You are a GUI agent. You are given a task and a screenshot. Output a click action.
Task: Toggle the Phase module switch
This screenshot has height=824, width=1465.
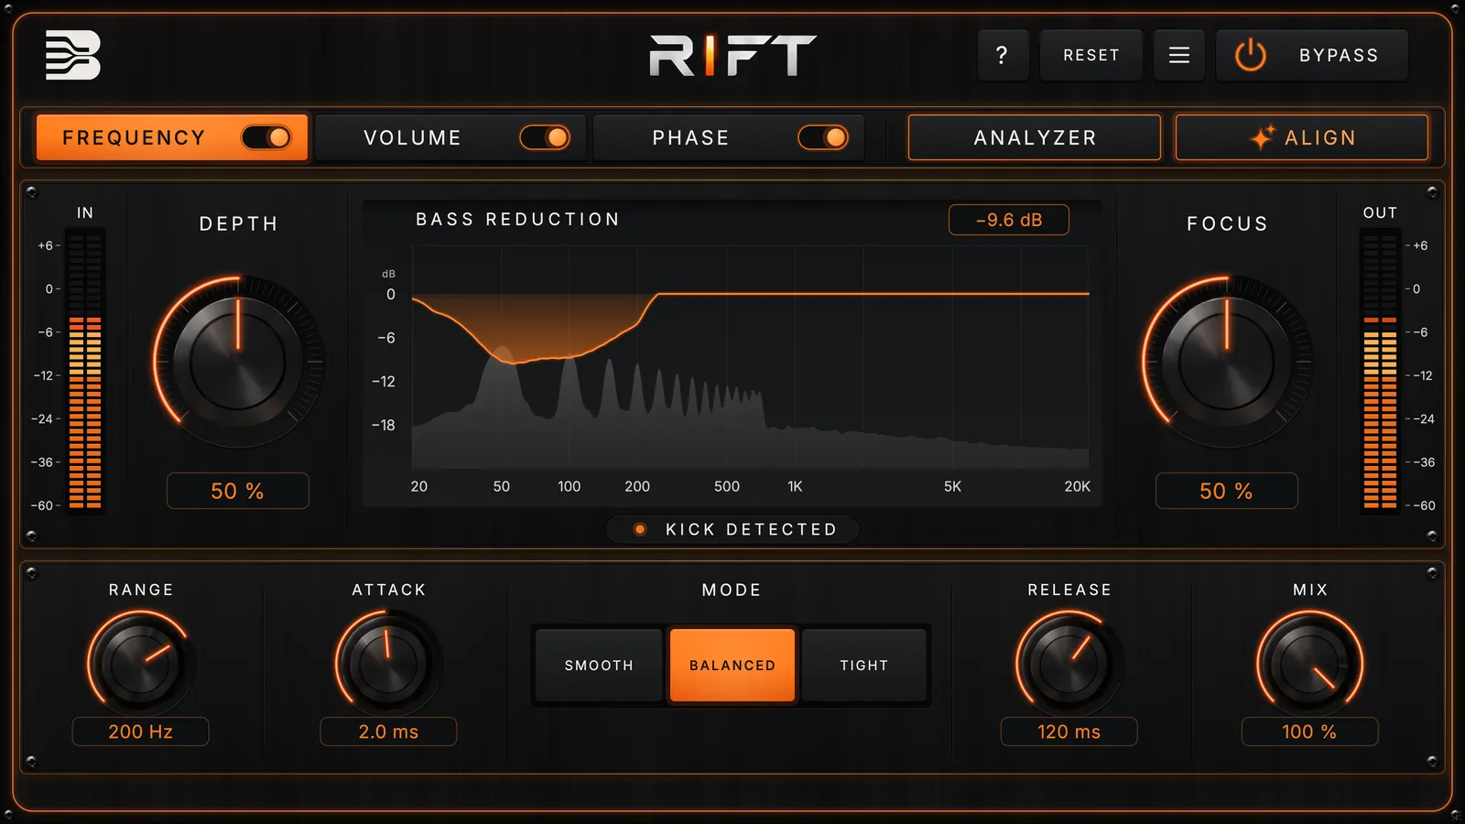(823, 137)
